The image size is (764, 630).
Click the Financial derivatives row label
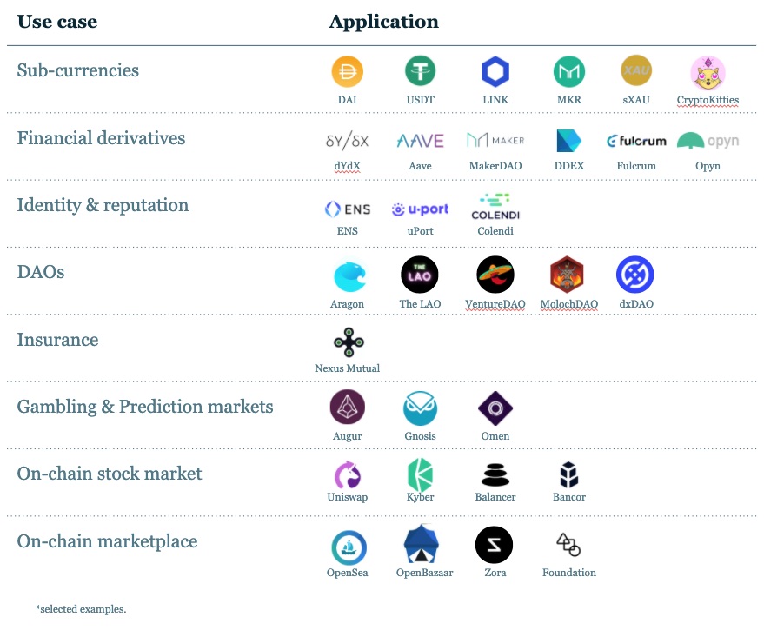coord(101,138)
